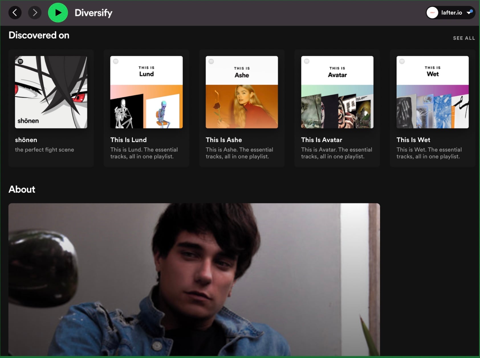Screen dimensions: 480x358
Task: Click the This Is Avatar title text
Action: 322,140
